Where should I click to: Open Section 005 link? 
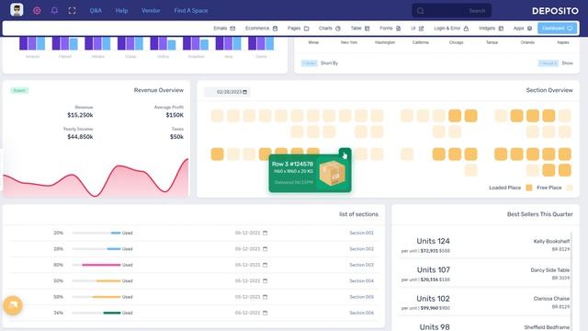(x=361, y=297)
